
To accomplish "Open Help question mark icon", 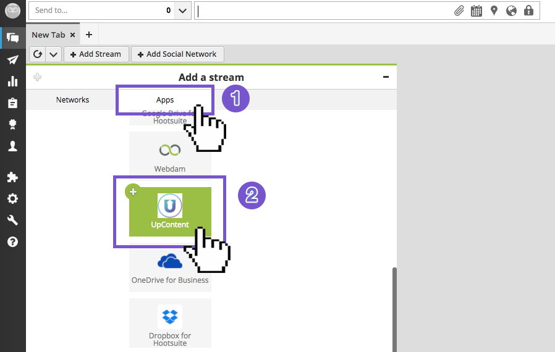I will click(13, 242).
